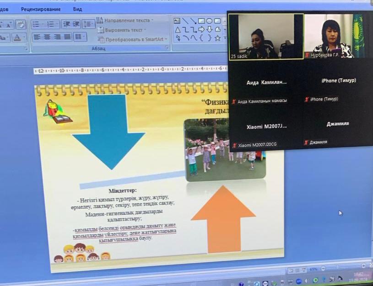Select the line arrow shape
Screen dimensions: 373x286
pyautogui.click(x=193, y=21)
